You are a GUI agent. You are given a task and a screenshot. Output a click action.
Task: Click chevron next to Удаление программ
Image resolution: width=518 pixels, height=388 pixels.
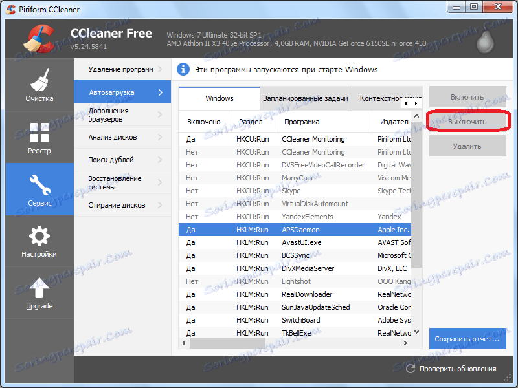tap(160, 69)
